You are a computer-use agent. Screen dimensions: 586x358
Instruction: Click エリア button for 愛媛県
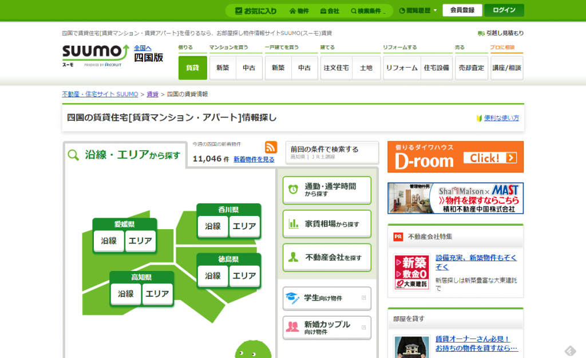coord(140,241)
